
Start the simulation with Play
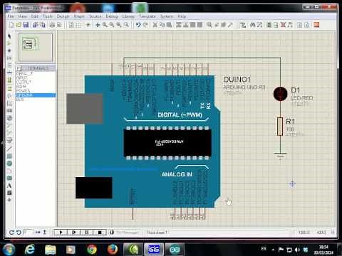[x=61, y=233]
